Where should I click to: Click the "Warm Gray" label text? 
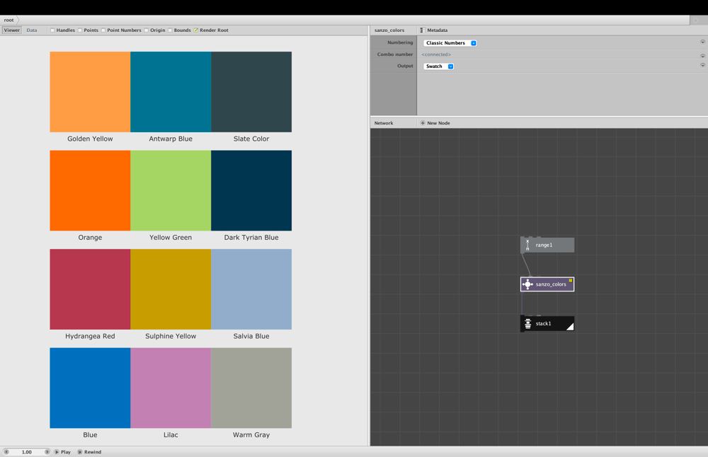[x=251, y=435]
